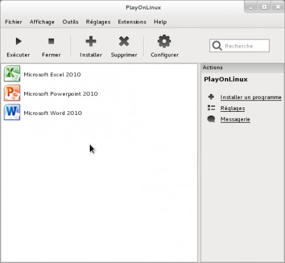Viewport: 285px width, 263px height.
Task: Select the Microsoft Powerpoint 2010 text entry
Action: (60, 94)
